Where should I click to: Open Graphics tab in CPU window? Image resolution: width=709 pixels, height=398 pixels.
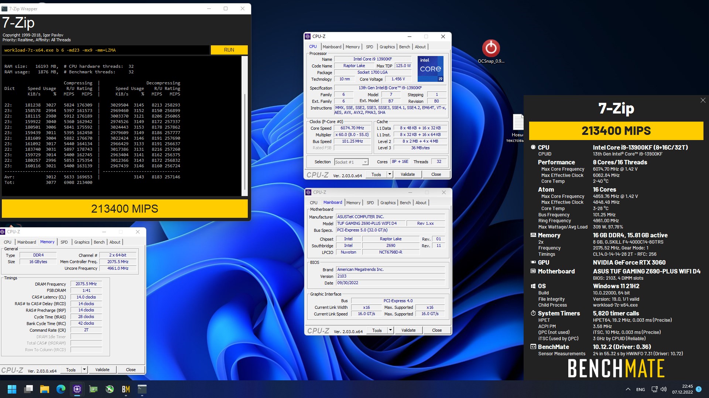(387, 47)
